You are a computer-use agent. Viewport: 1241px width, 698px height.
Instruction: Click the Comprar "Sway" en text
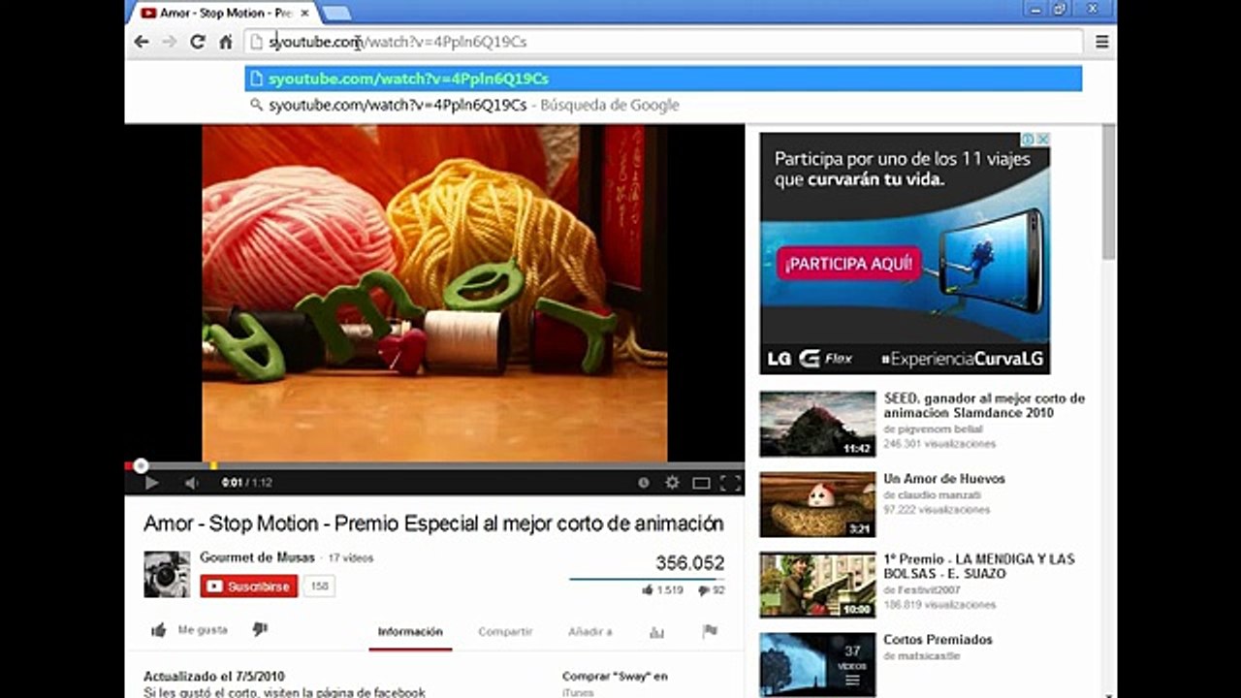[615, 677]
